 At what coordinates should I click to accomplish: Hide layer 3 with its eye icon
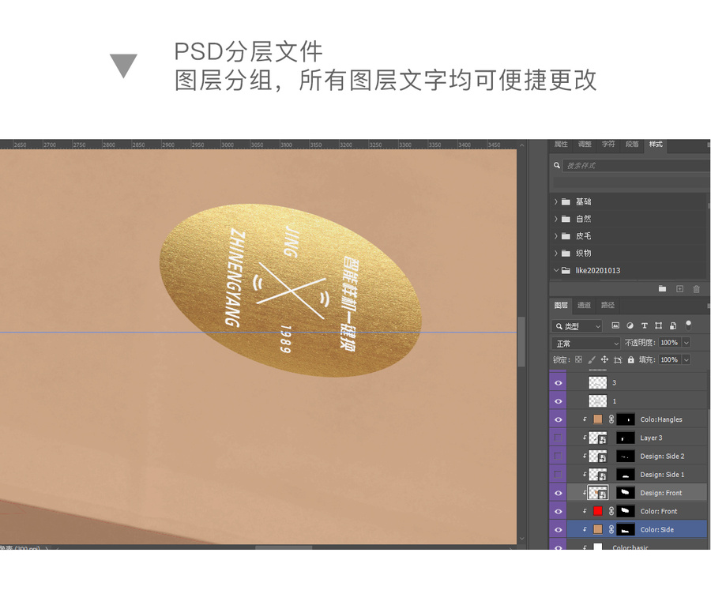[x=559, y=383]
